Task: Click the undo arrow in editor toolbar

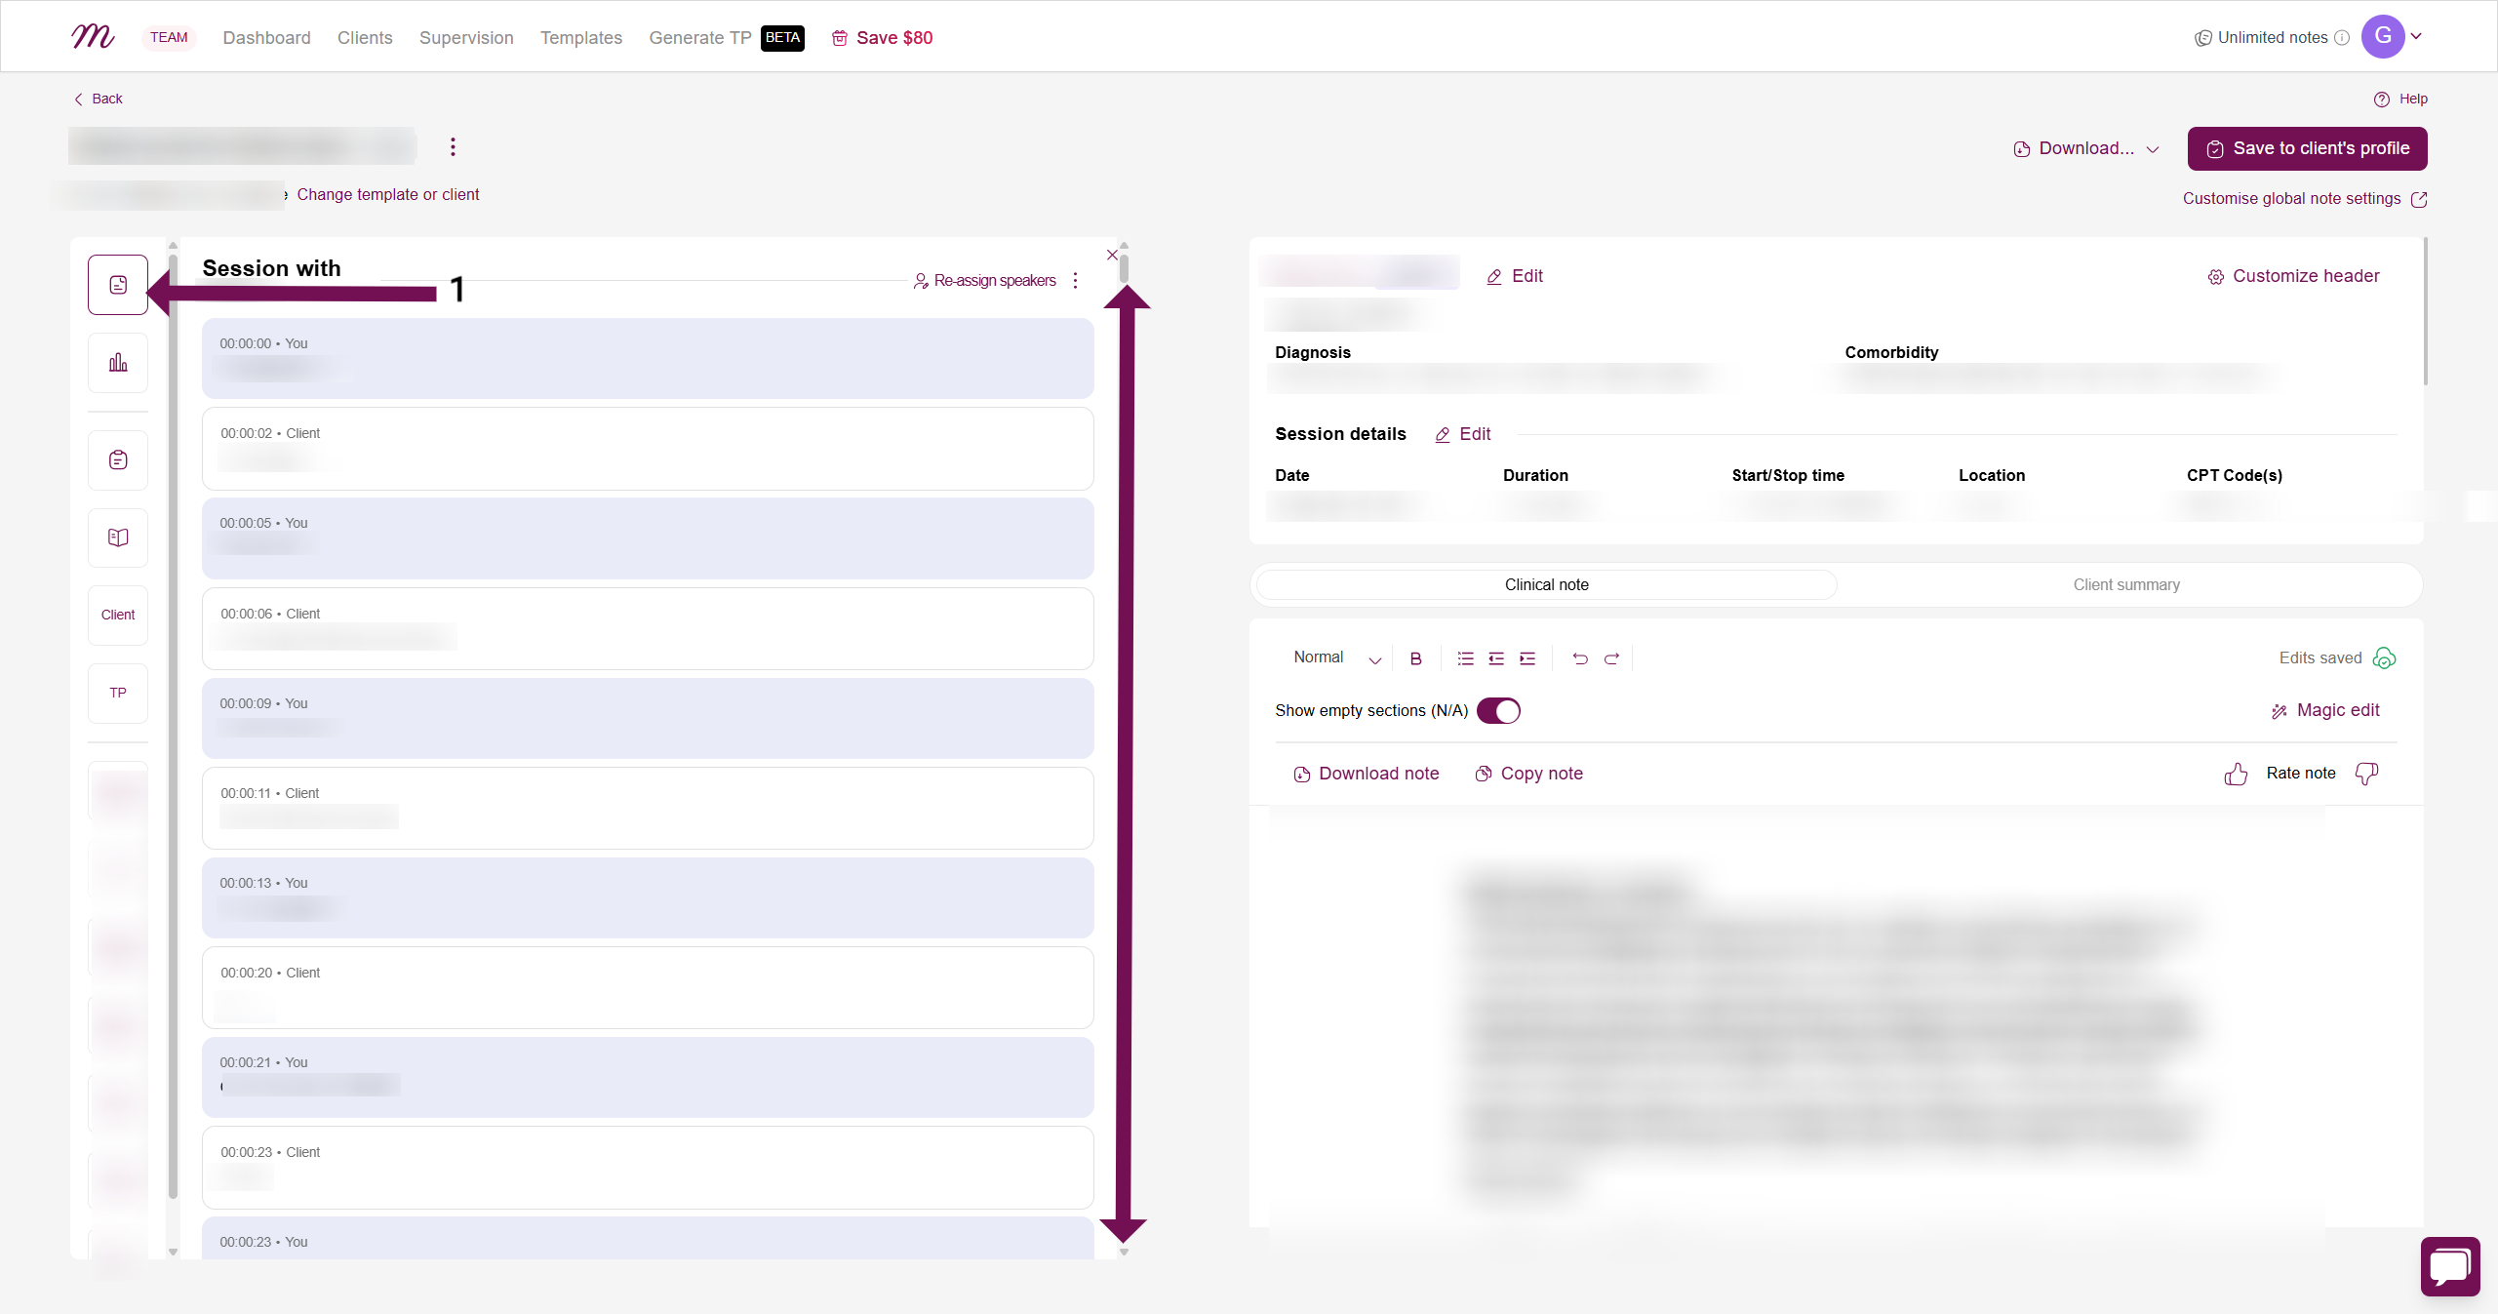Action: coord(1580,658)
